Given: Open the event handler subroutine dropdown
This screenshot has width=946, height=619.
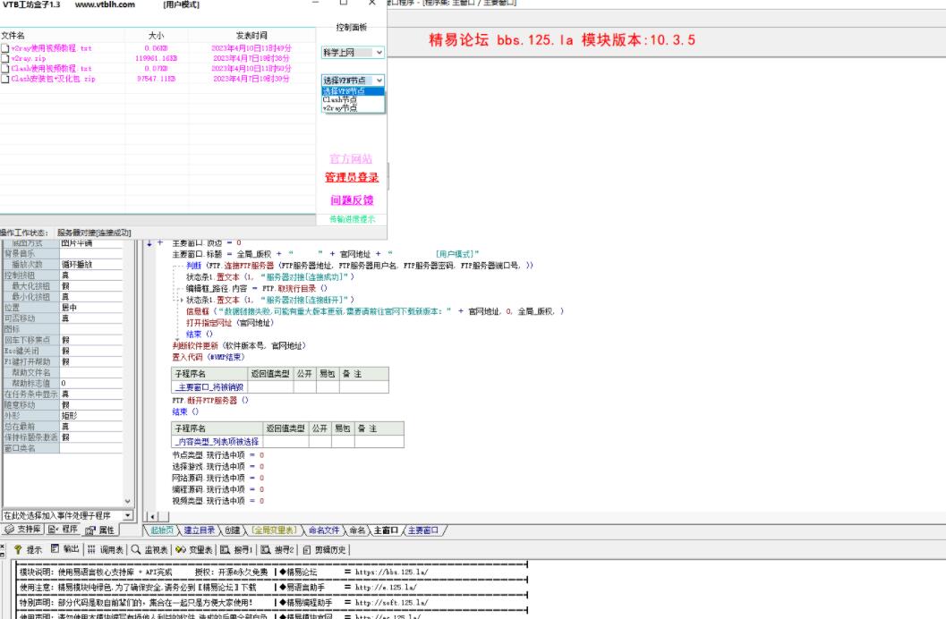Looking at the screenshot, I should coord(127,515).
